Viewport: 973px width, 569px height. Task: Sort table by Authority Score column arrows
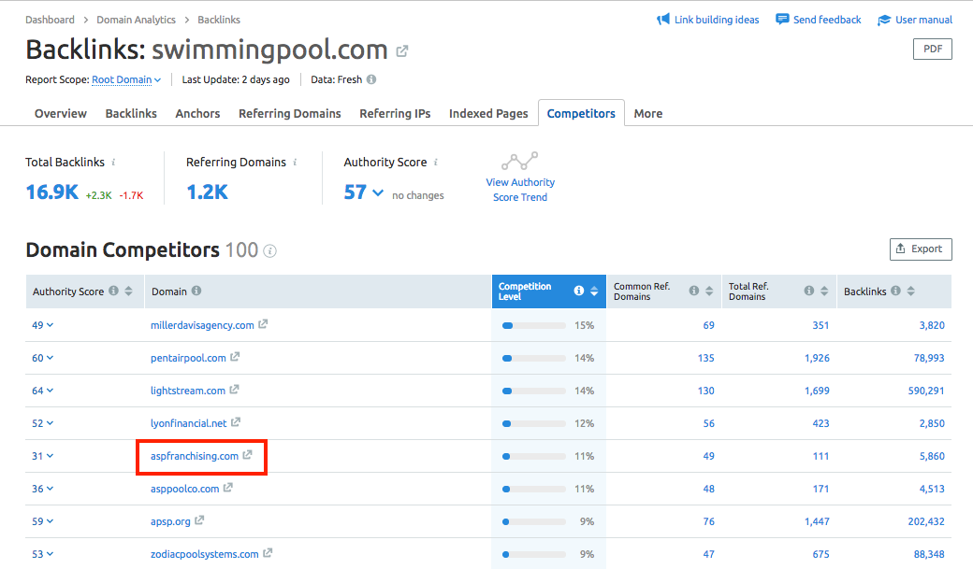[x=128, y=291]
